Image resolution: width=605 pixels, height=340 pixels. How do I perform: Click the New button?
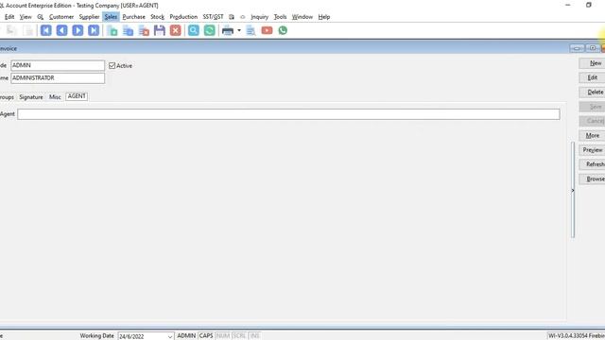click(x=593, y=63)
